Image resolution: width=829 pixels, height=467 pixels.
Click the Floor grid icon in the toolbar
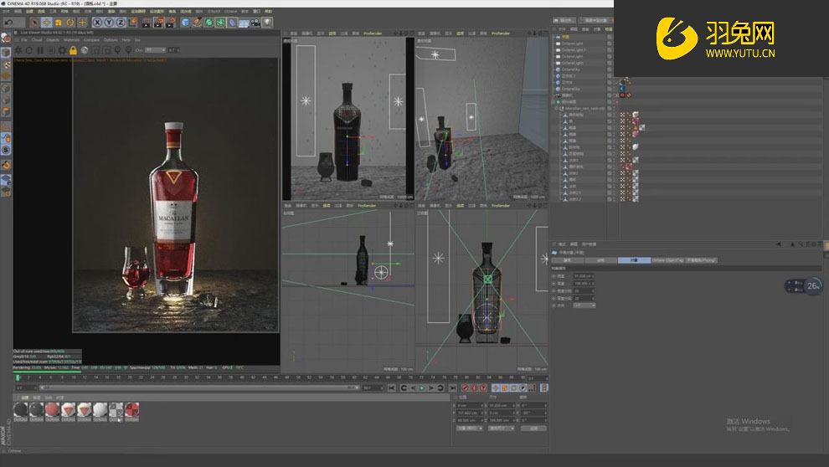pos(244,23)
